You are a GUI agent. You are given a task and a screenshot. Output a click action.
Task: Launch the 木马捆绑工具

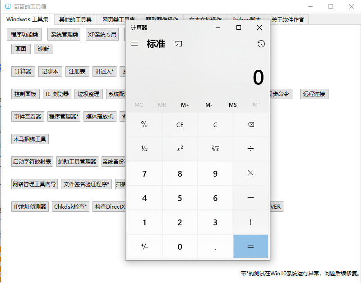point(29,139)
